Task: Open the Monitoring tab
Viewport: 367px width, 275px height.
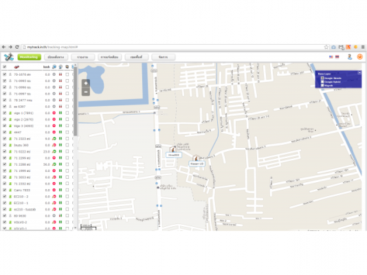Action: click(x=30, y=57)
